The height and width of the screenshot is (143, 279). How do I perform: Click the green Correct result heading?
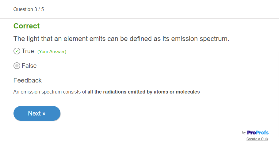point(27,26)
